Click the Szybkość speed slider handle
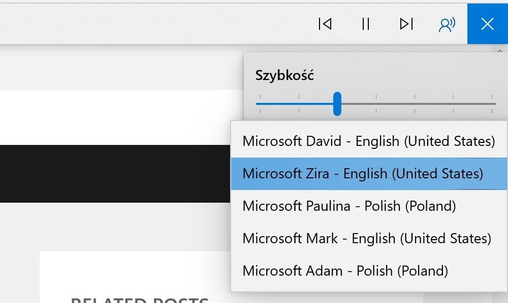The width and height of the screenshot is (508, 303). point(337,104)
